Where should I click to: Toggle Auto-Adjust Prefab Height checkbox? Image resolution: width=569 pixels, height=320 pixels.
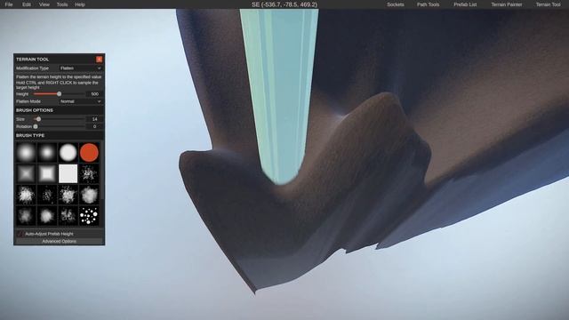tap(20, 234)
